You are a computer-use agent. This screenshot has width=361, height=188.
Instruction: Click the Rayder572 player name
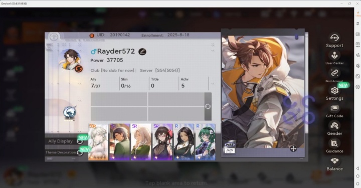tap(116, 51)
